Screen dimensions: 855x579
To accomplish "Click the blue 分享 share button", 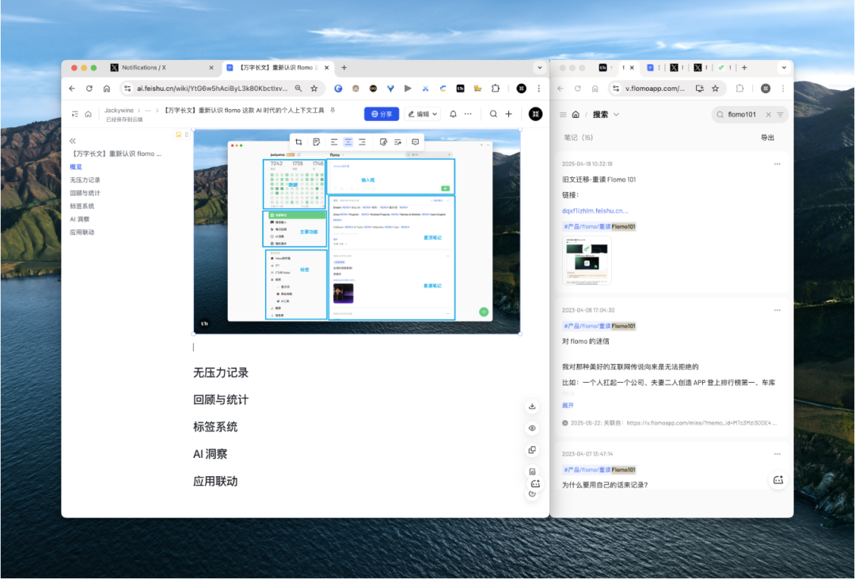I will pos(382,114).
